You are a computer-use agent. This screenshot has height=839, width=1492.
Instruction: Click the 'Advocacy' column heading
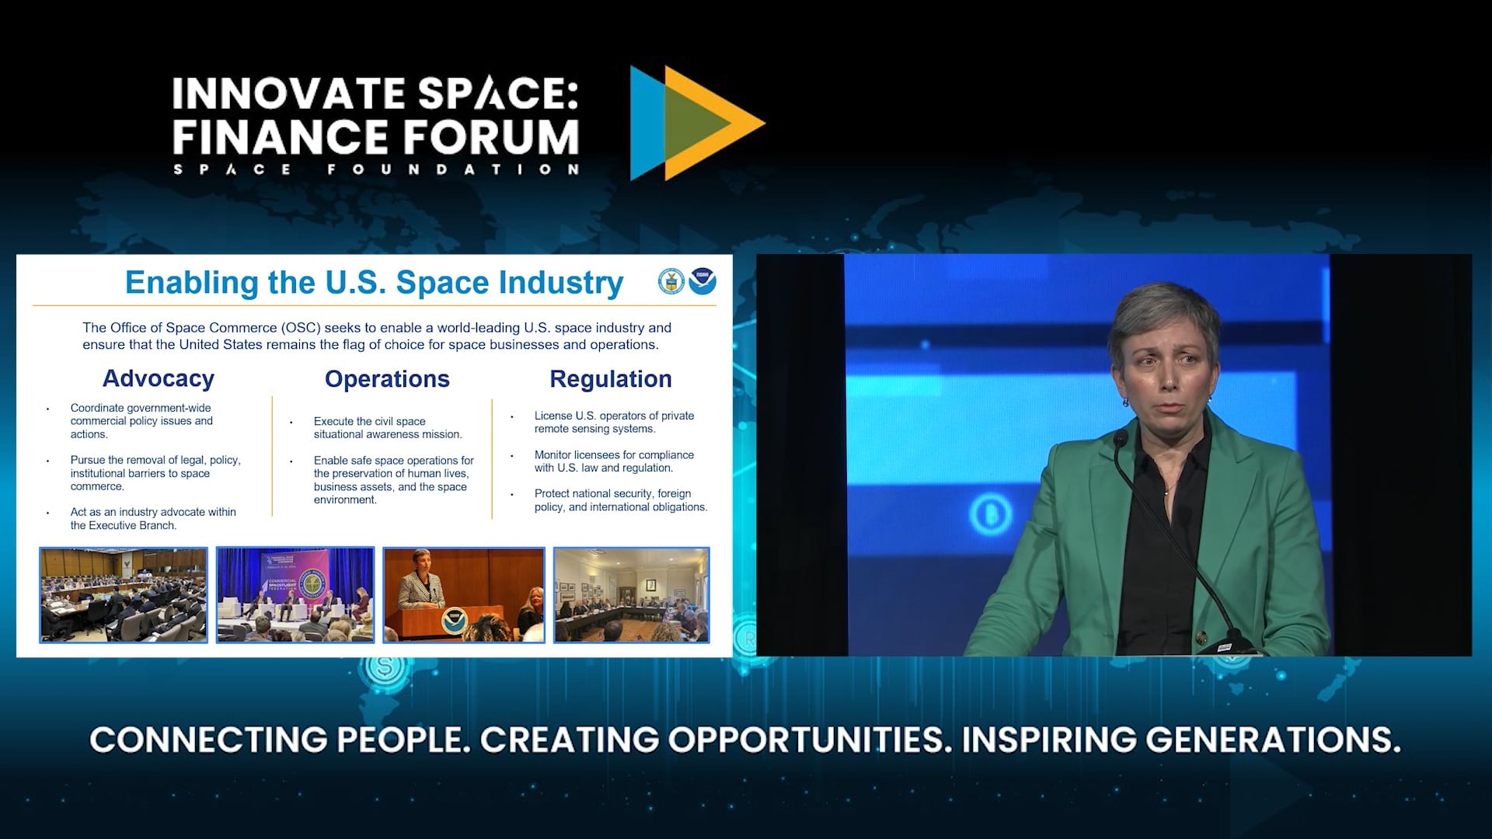(x=159, y=378)
